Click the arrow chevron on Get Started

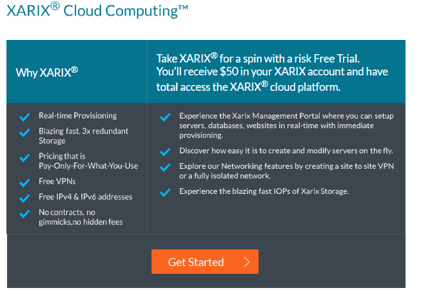[247, 262]
